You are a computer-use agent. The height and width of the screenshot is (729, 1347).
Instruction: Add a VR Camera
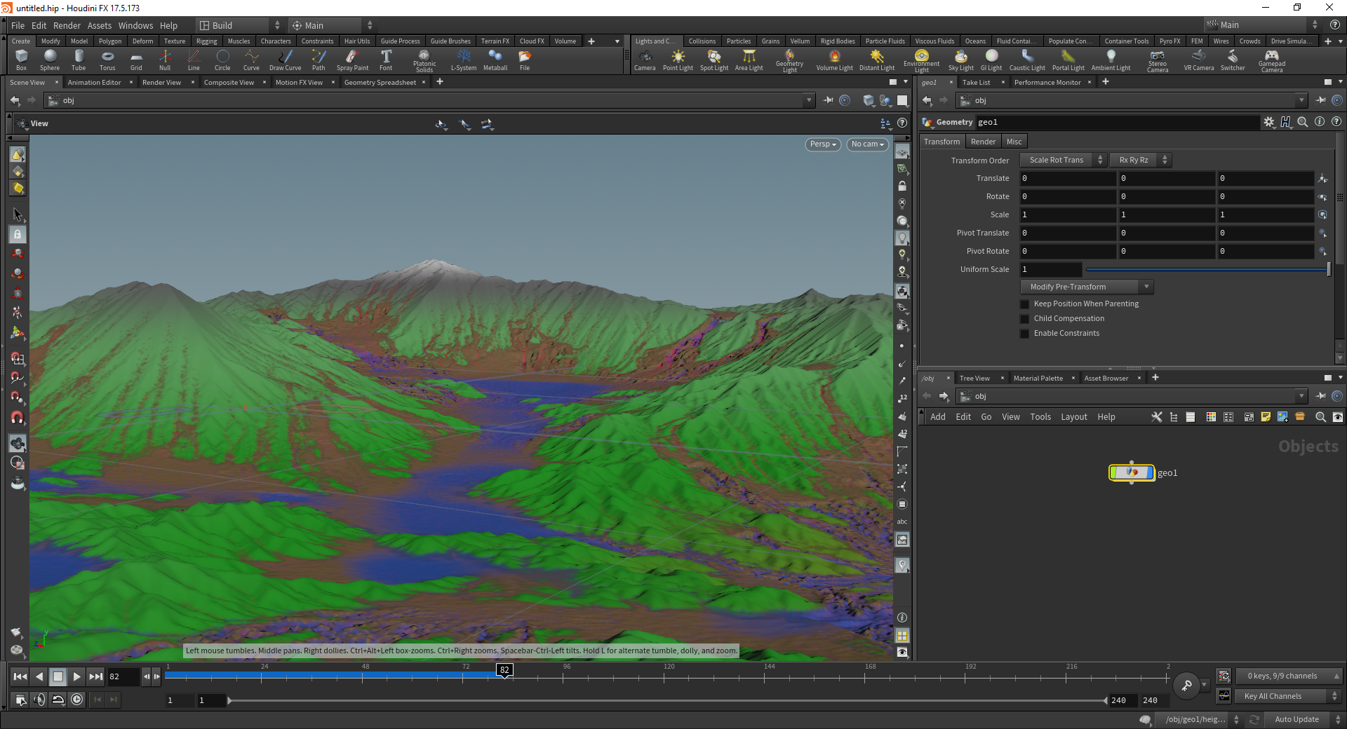tap(1199, 60)
